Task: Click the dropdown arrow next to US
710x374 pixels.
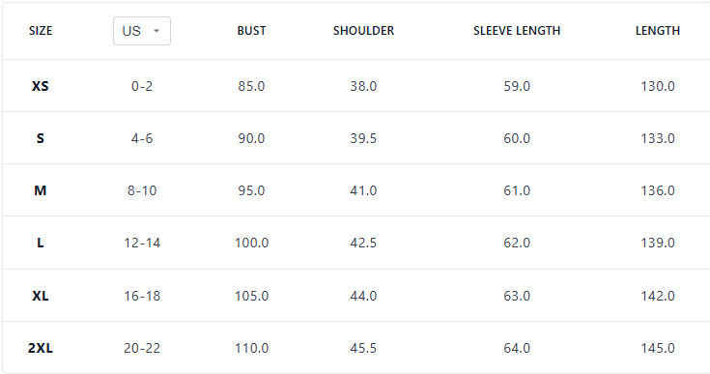Action: 156,31
